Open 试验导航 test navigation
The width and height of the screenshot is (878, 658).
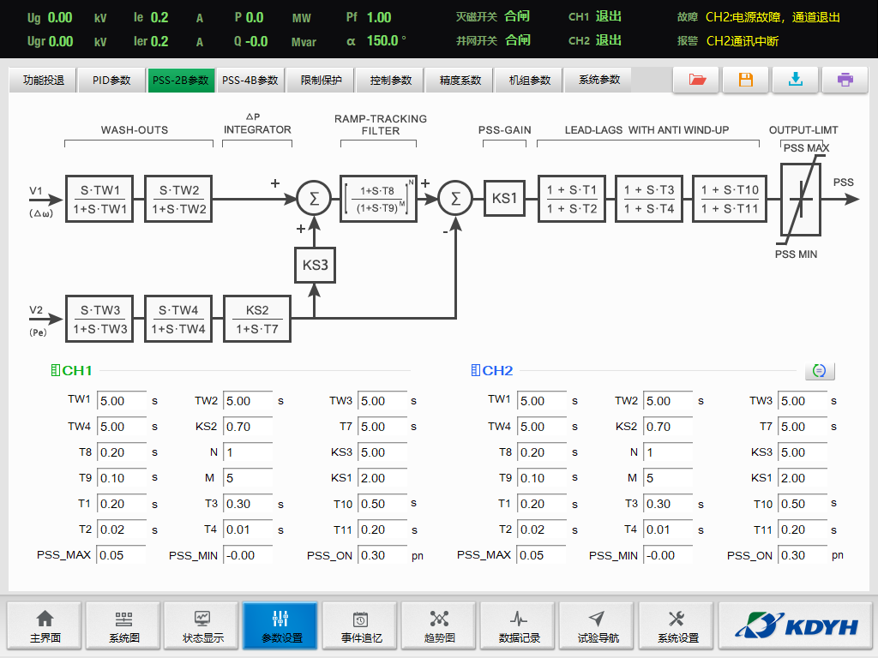coord(597,626)
